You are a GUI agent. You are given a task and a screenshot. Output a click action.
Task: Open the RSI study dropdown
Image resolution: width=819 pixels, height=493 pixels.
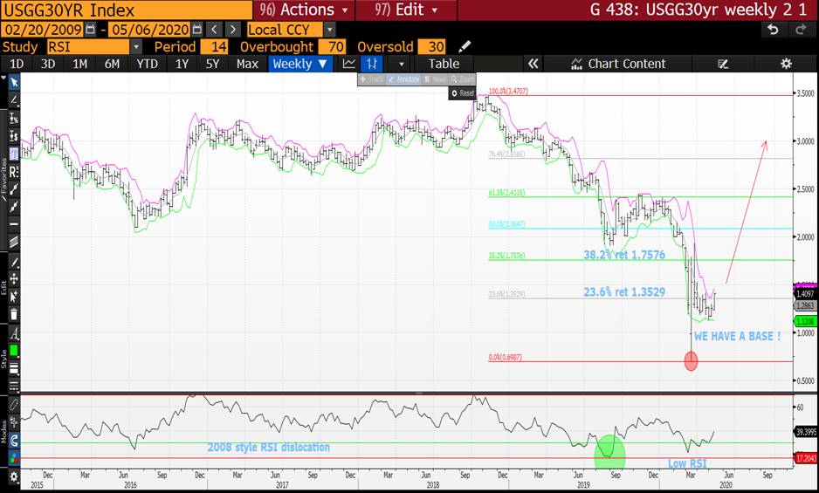(136, 47)
